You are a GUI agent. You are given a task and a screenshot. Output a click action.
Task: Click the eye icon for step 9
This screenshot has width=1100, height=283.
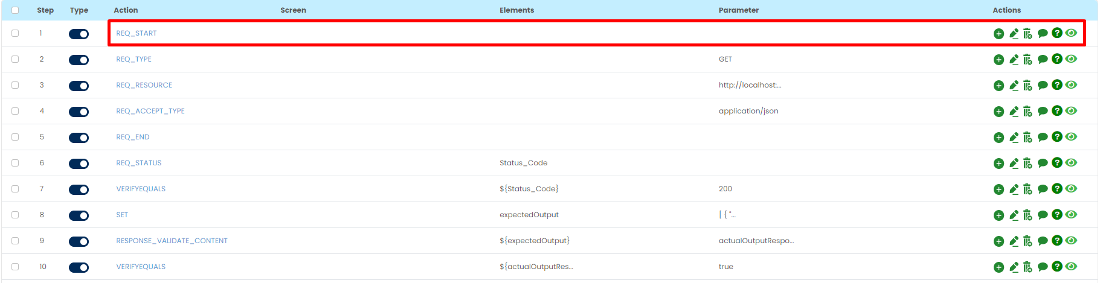[1071, 241]
